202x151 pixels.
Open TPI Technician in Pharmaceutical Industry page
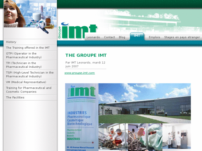pyautogui.click(x=30, y=65)
